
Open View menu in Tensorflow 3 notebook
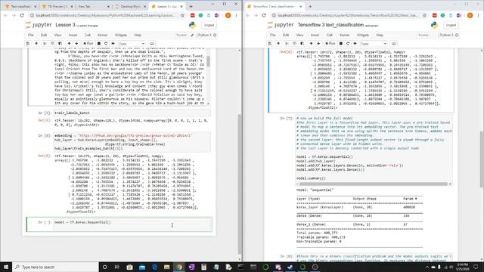[x=299, y=36]
